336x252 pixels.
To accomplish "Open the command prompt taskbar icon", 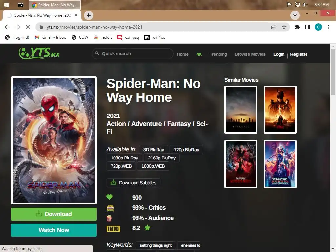I will point(21,5).
